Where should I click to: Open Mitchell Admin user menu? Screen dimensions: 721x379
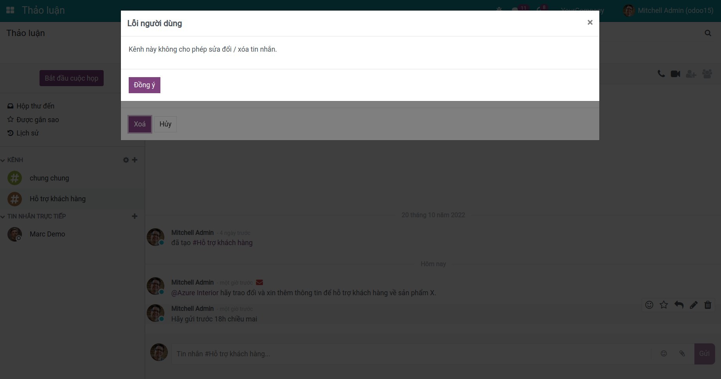668,11
